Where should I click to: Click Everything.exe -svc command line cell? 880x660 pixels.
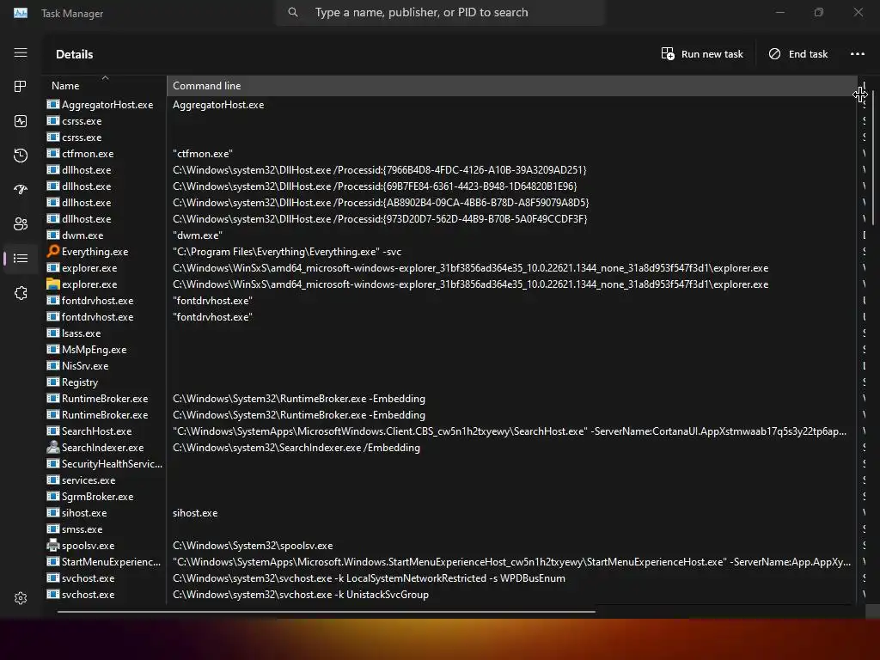tap(287, 252)
